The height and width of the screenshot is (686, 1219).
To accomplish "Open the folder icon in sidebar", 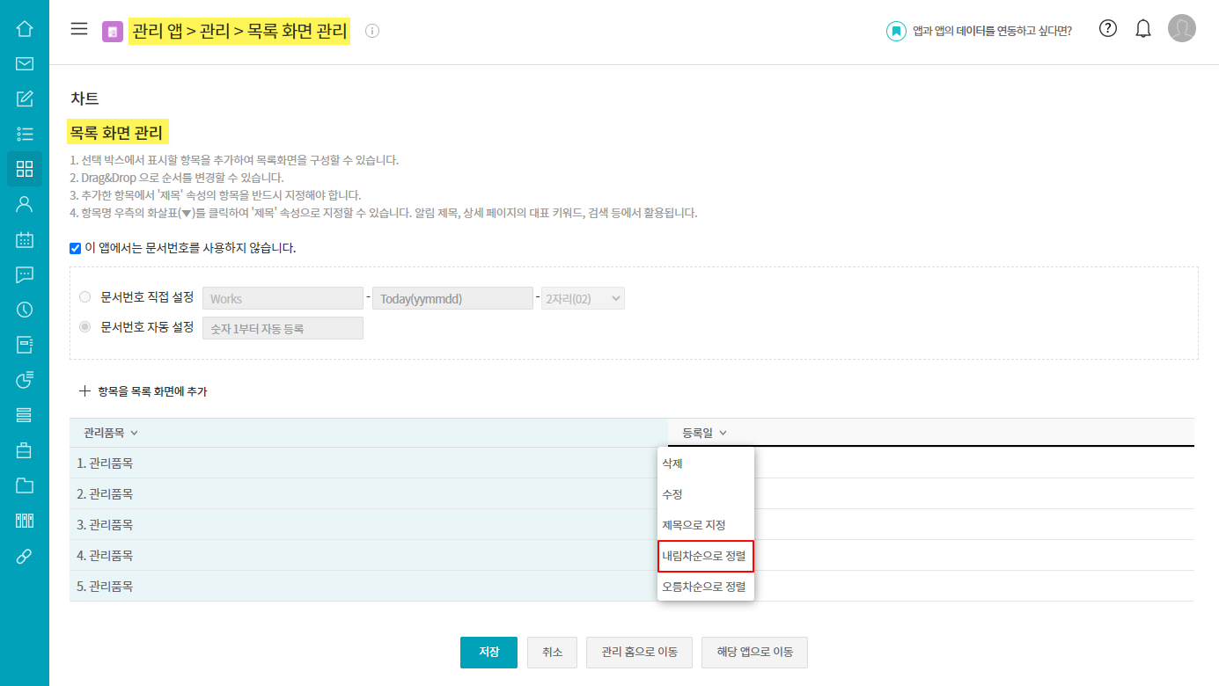I will (x=25, y=485).
